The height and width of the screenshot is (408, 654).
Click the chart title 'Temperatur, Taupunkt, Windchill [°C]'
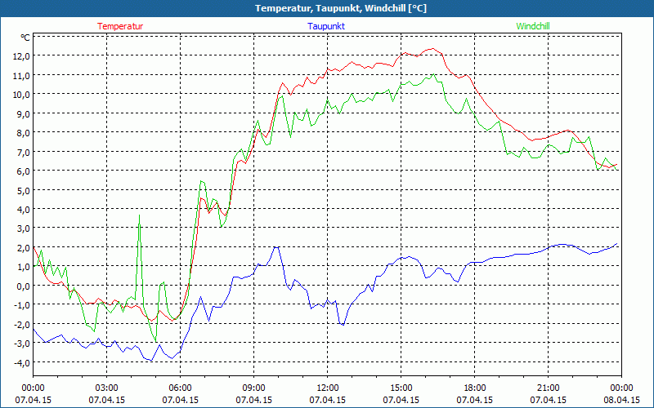pyautogui.click(x=341, y=8)
